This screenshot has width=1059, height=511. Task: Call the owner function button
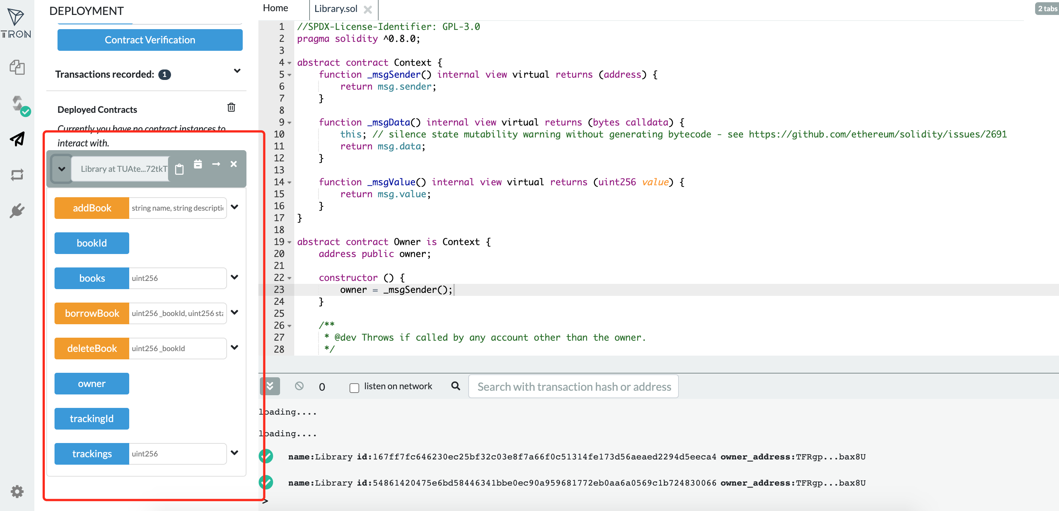tap(92, 383)
